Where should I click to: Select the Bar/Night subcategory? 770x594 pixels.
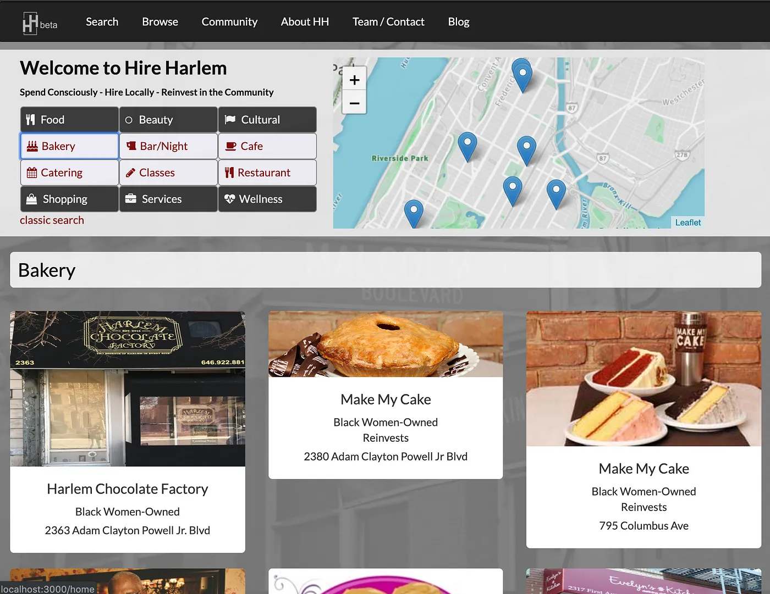(x=168, y=146)
